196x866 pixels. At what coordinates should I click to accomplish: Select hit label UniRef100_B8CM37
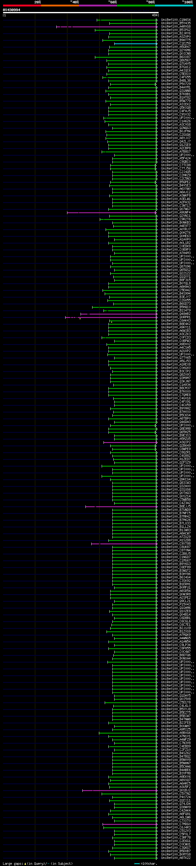(176, 388)
